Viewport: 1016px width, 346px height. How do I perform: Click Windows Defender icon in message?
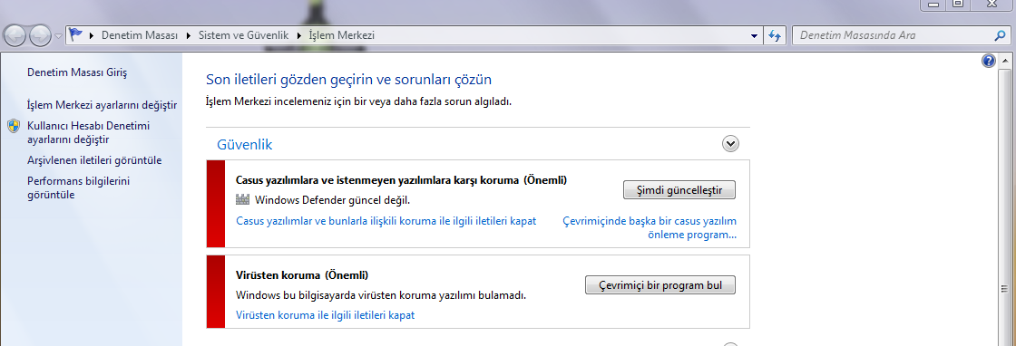tap(243, 200)
